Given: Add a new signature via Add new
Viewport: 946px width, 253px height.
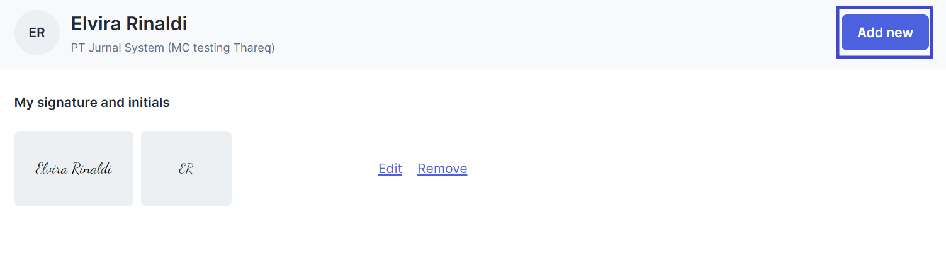Looking at the screenshot, I should click(x=885, y=32).
